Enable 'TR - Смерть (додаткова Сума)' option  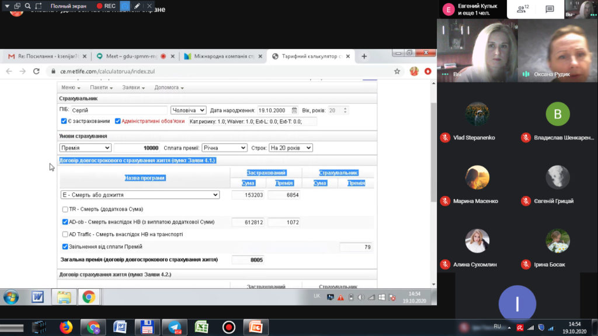click(65, 209)
